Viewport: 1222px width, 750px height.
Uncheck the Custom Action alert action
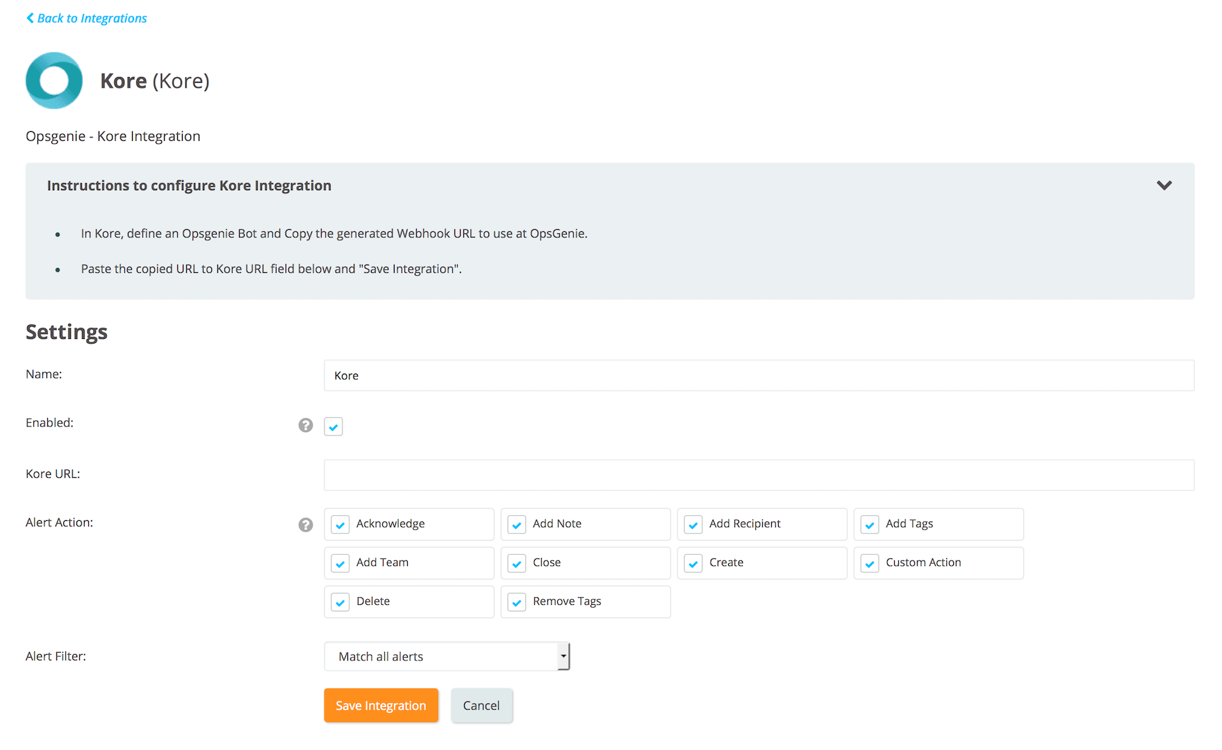[870, 563]
